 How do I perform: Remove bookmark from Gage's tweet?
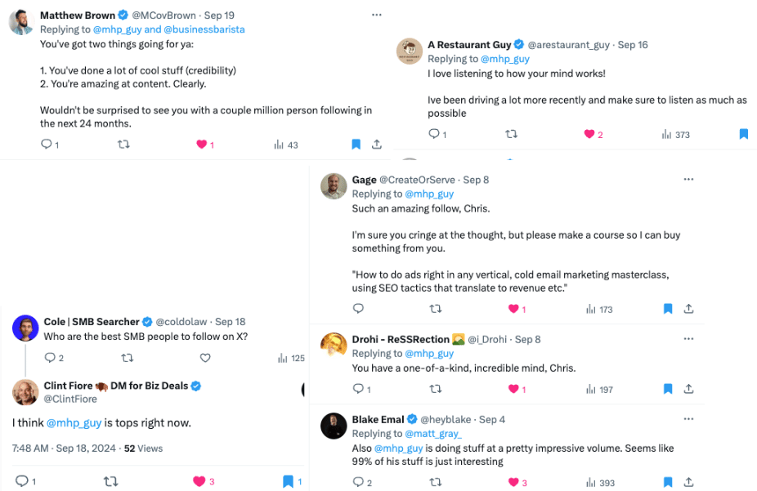click(668, 309)
